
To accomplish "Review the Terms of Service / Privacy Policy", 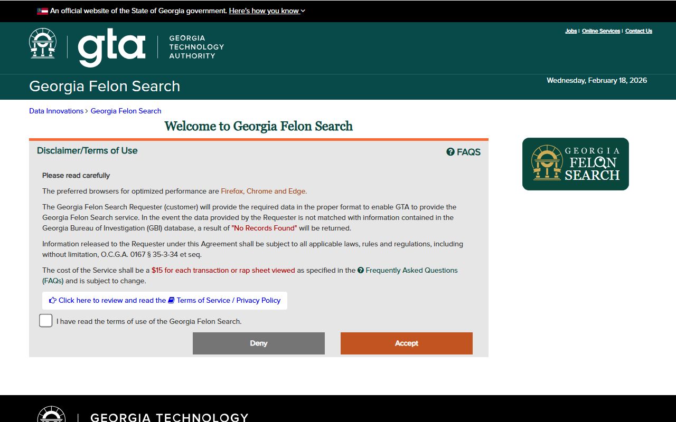I will pos(165,300).
